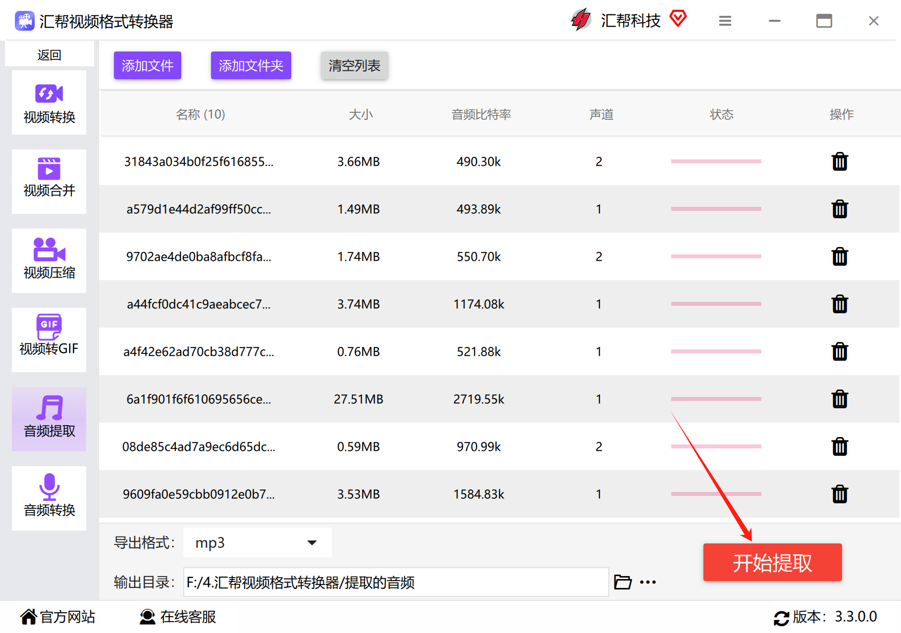The image size is (901, 633).
Task: Open the 视频合并 video merge module
Action: pyautogui.click(x=49, y=182)
